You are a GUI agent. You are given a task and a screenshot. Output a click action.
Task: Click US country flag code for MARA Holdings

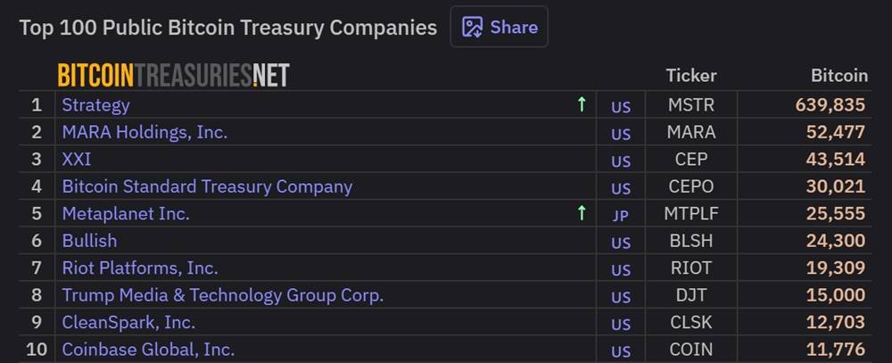[x=621, y=134]
